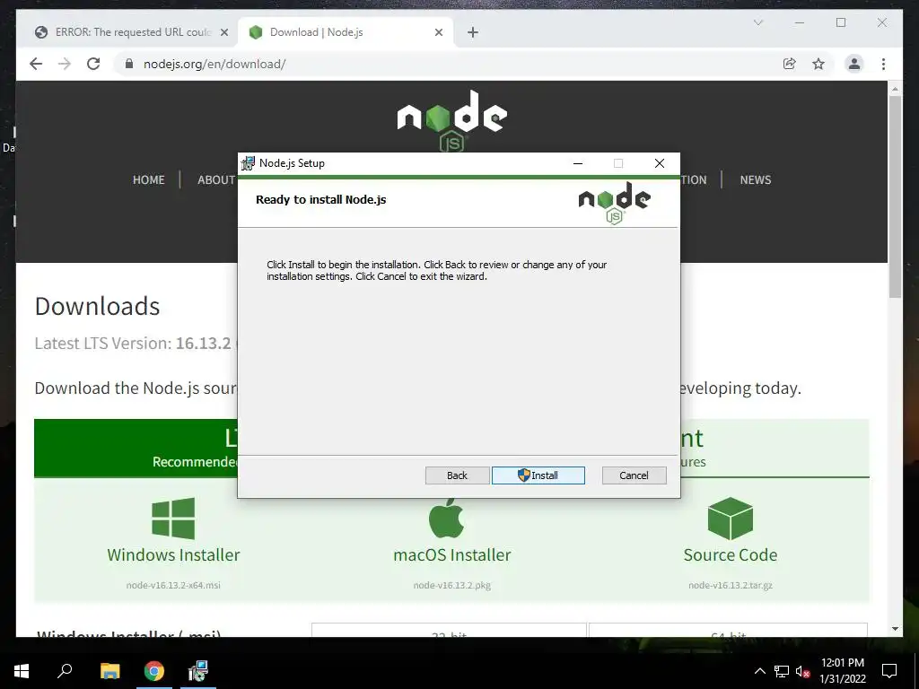Open File Explorer from taskbar
Viewport: 919px width, 689px height.
(109, 671)
